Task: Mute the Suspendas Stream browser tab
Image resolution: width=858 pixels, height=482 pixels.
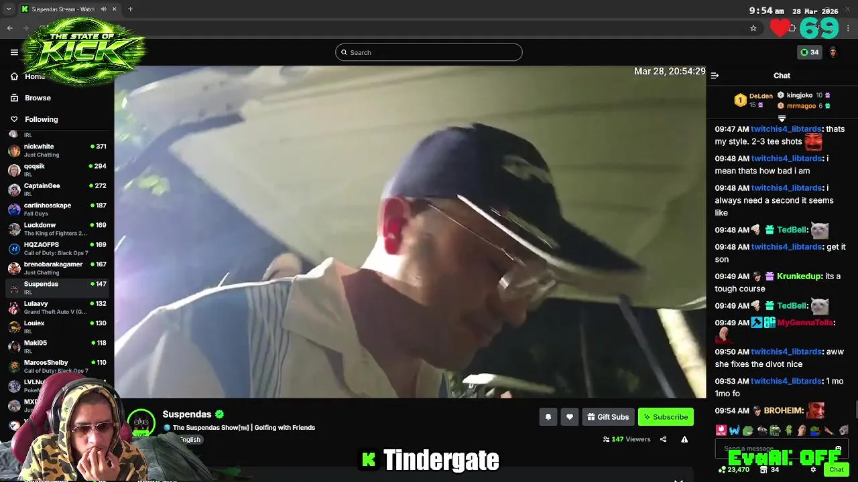Action: click(103, 9)
